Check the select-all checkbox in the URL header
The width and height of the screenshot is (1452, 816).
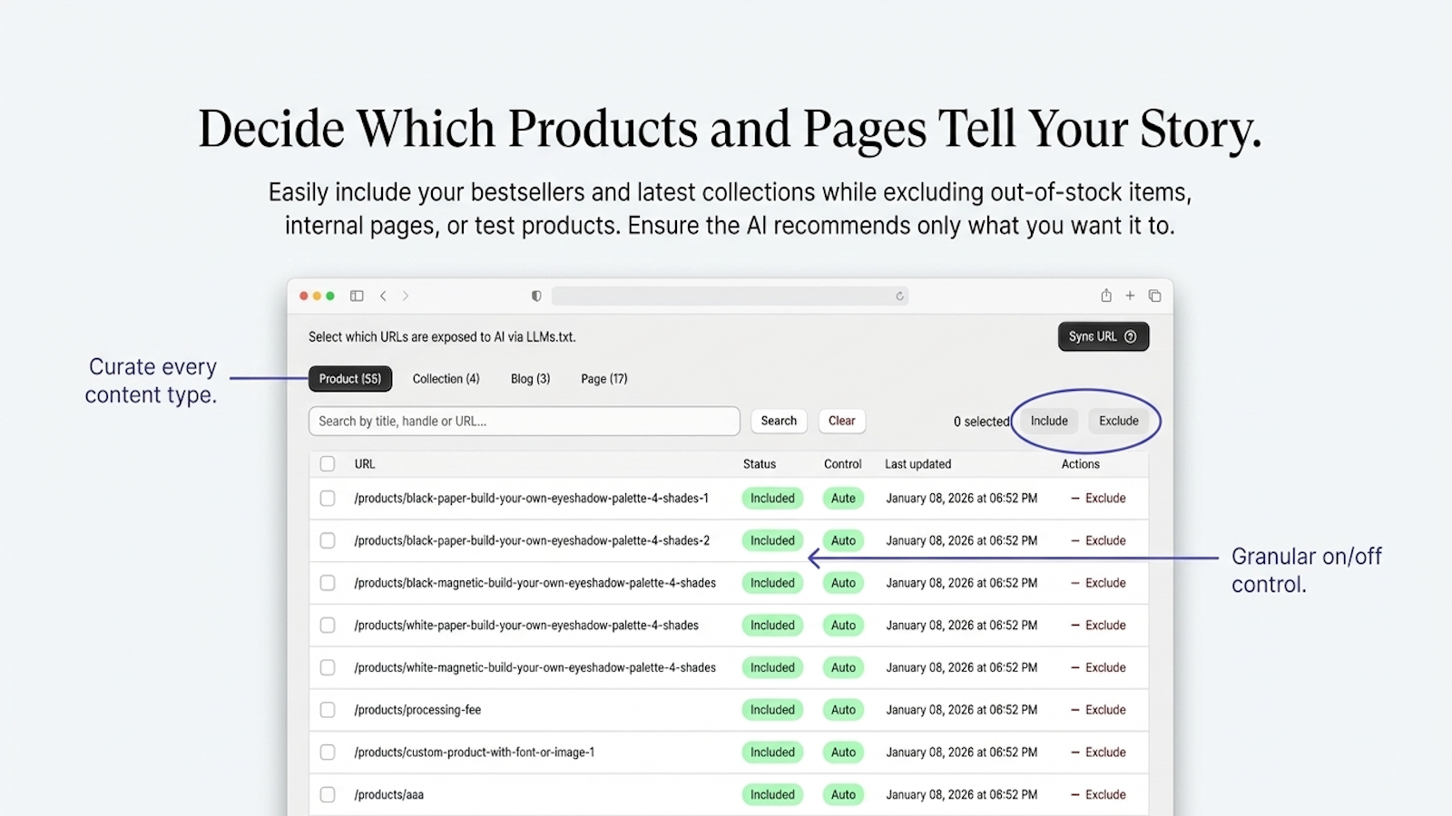click(x=328, y=463)
